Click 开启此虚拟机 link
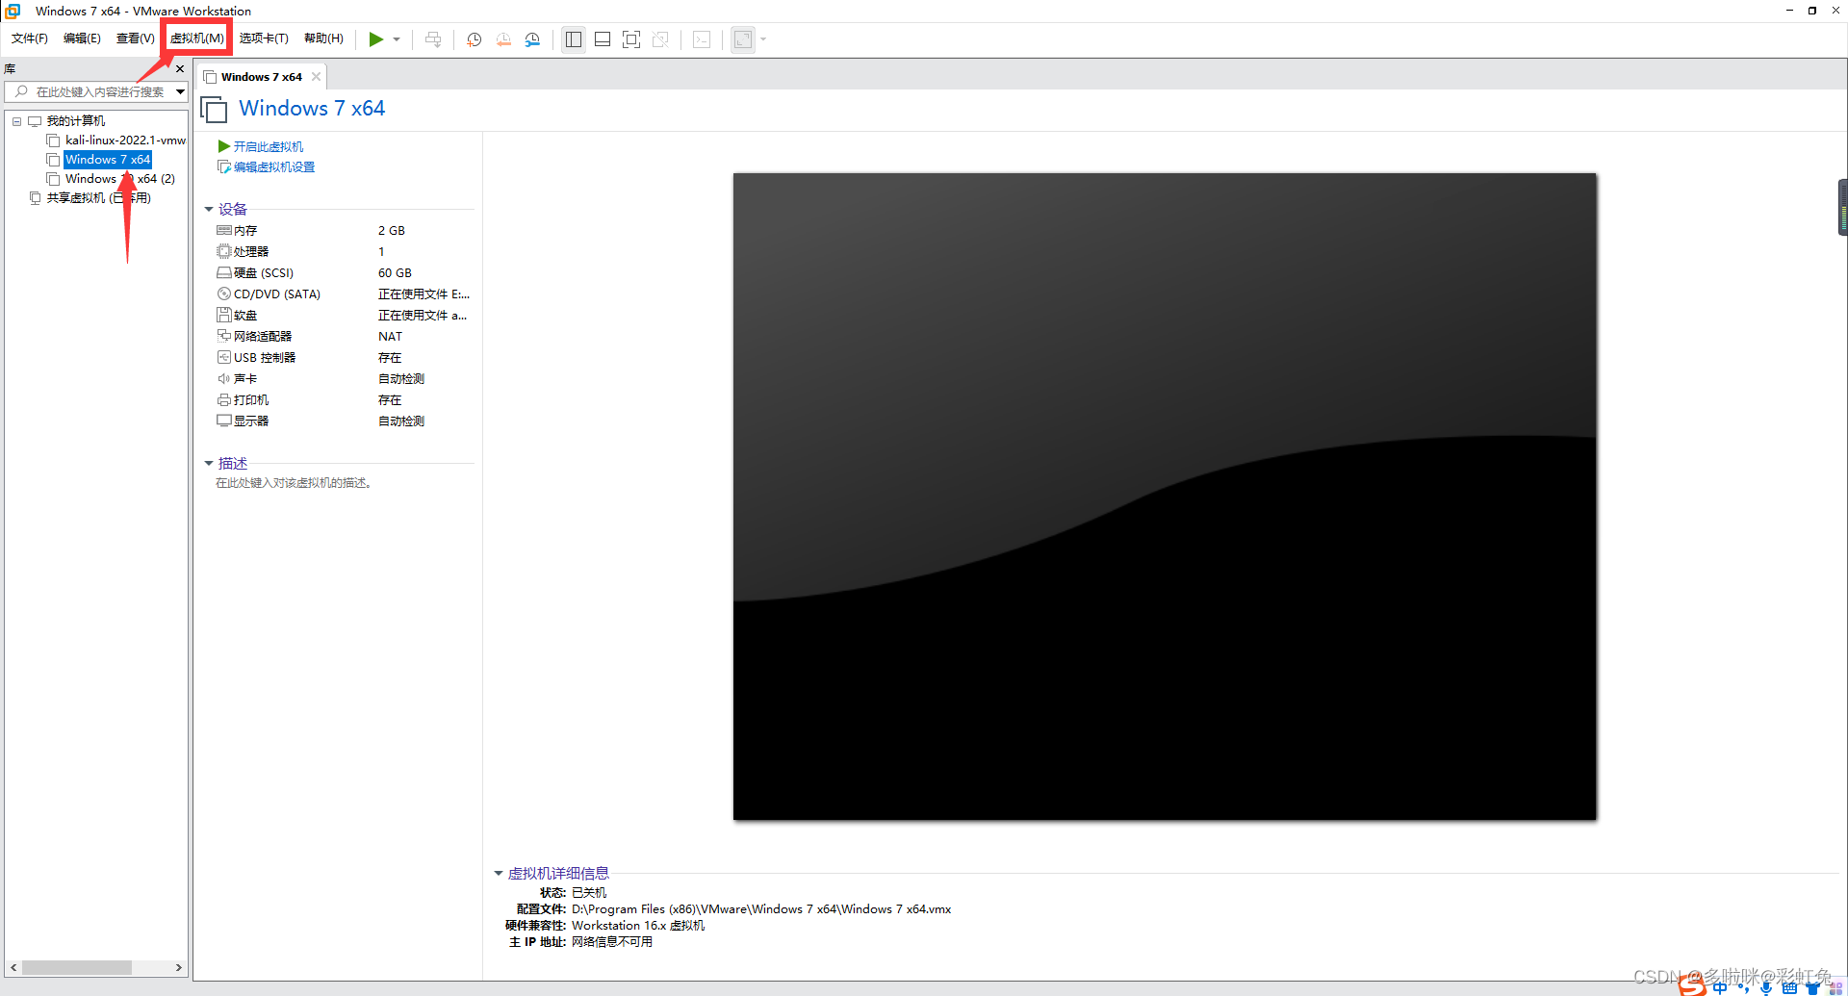The image size is (1848, 996). [269, 146]
